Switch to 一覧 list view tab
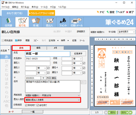Screen dimensions: 136x115 (x=33, y=112)
